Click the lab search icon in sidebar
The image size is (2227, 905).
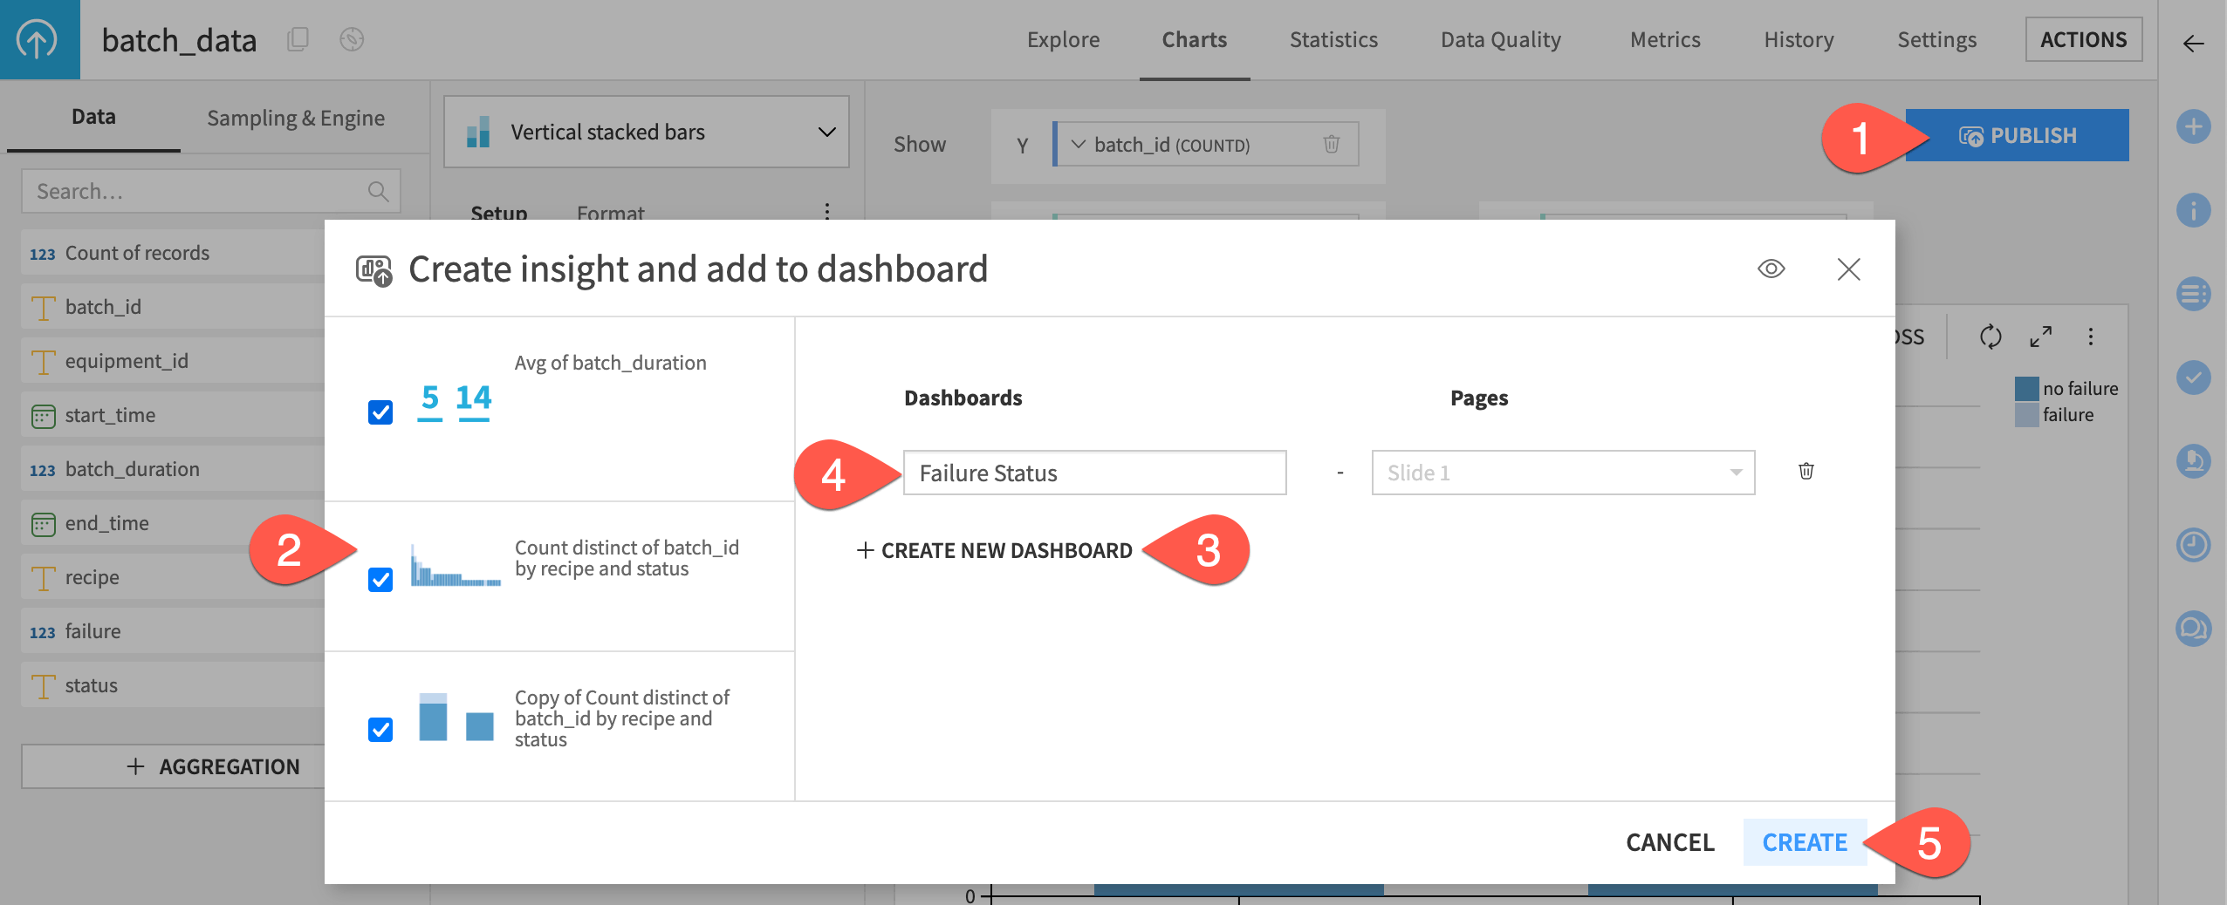(2193, 461)
